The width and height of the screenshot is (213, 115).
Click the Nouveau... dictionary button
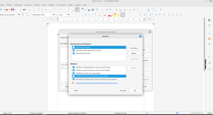pyautogui.click(x=134, y=48)
